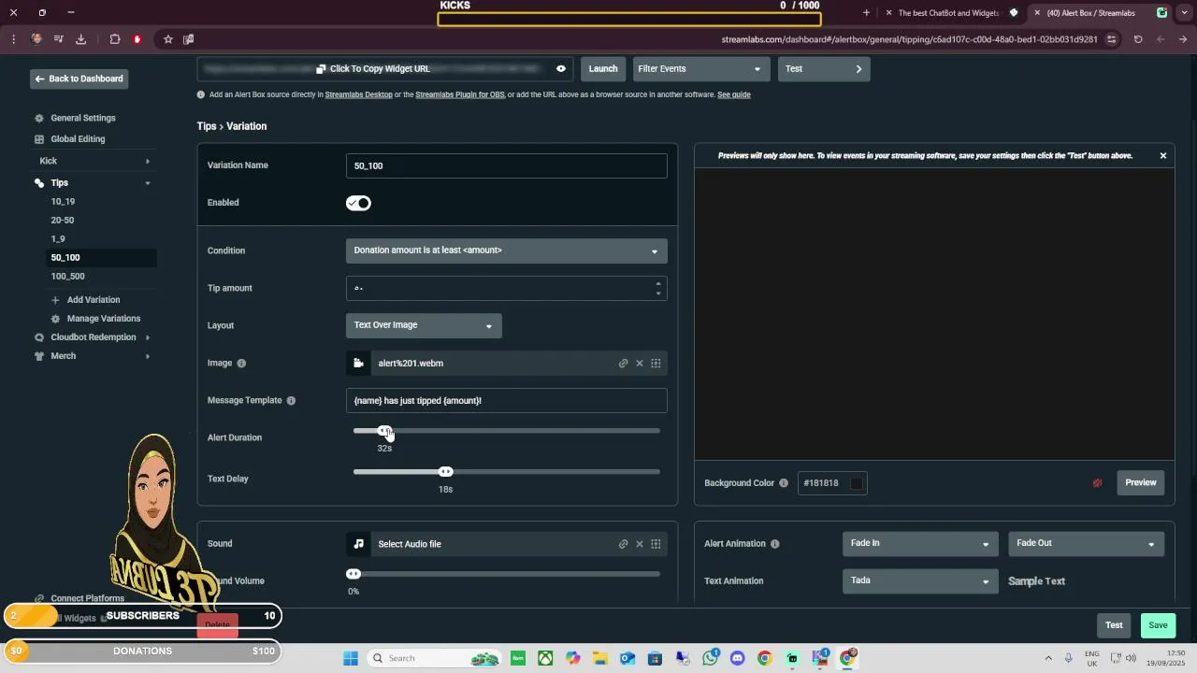Click the bookmark star icon in browser toolbar
Viewport: 1197px width, 673px height.
tap(167, 39)
